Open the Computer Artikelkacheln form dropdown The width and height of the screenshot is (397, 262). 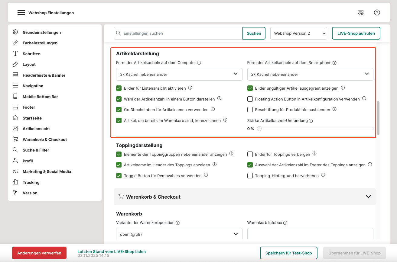coord(179,74)
